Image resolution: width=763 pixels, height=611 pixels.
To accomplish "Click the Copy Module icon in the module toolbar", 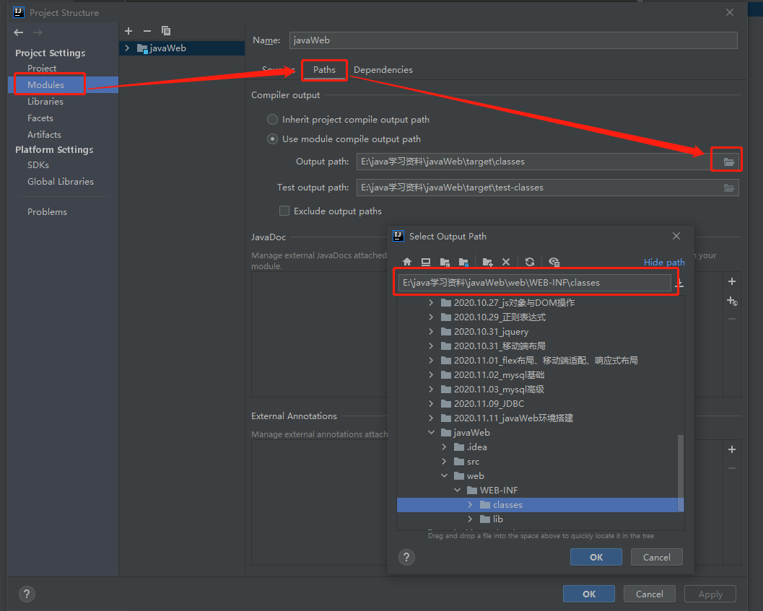I will tap(165, 31).
